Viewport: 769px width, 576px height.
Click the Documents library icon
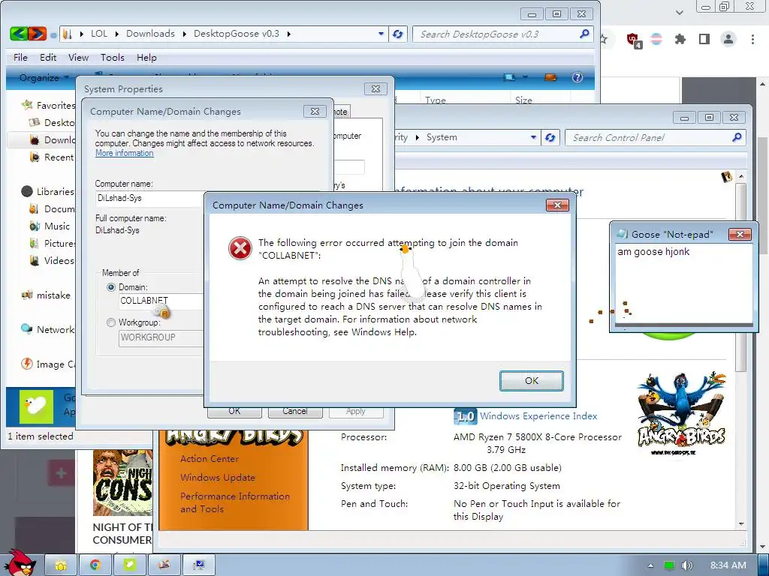coord(35,209)
